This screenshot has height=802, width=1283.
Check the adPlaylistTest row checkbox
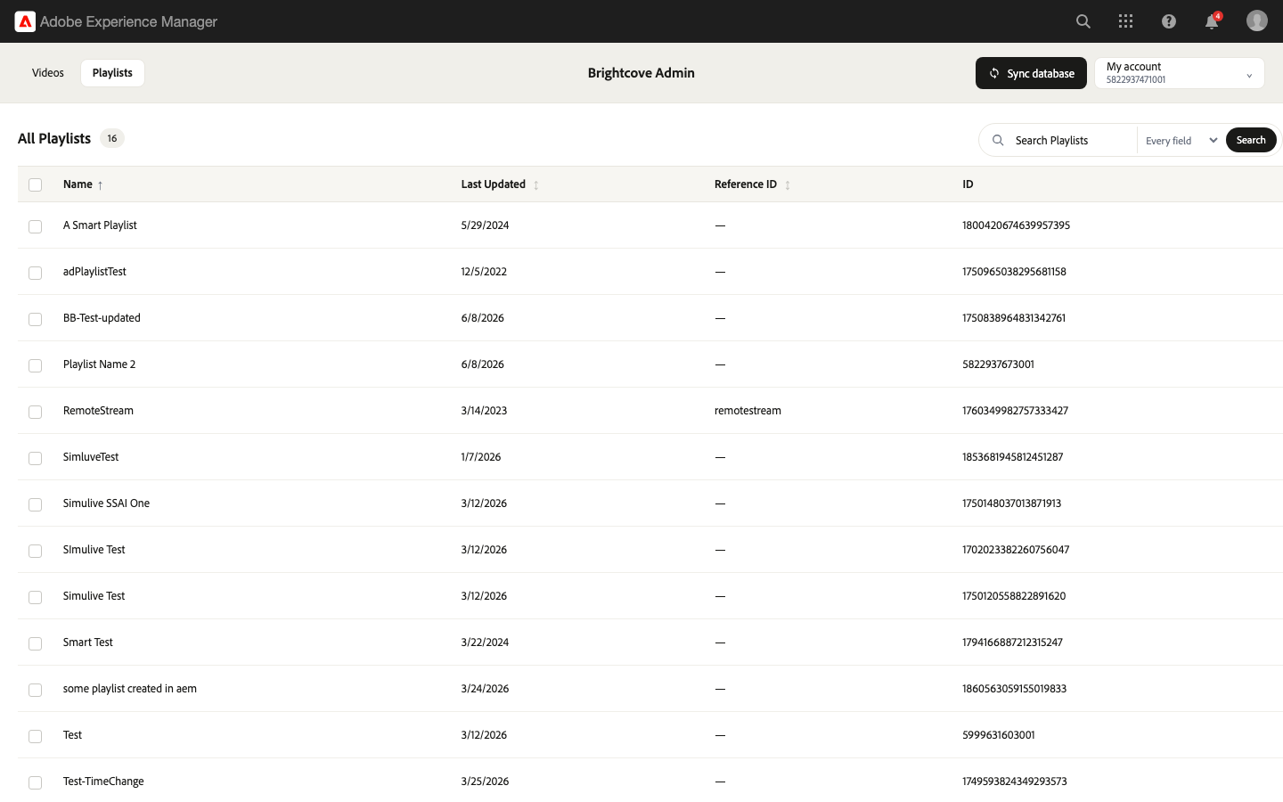pyautogui.click(x=36, y=273)
